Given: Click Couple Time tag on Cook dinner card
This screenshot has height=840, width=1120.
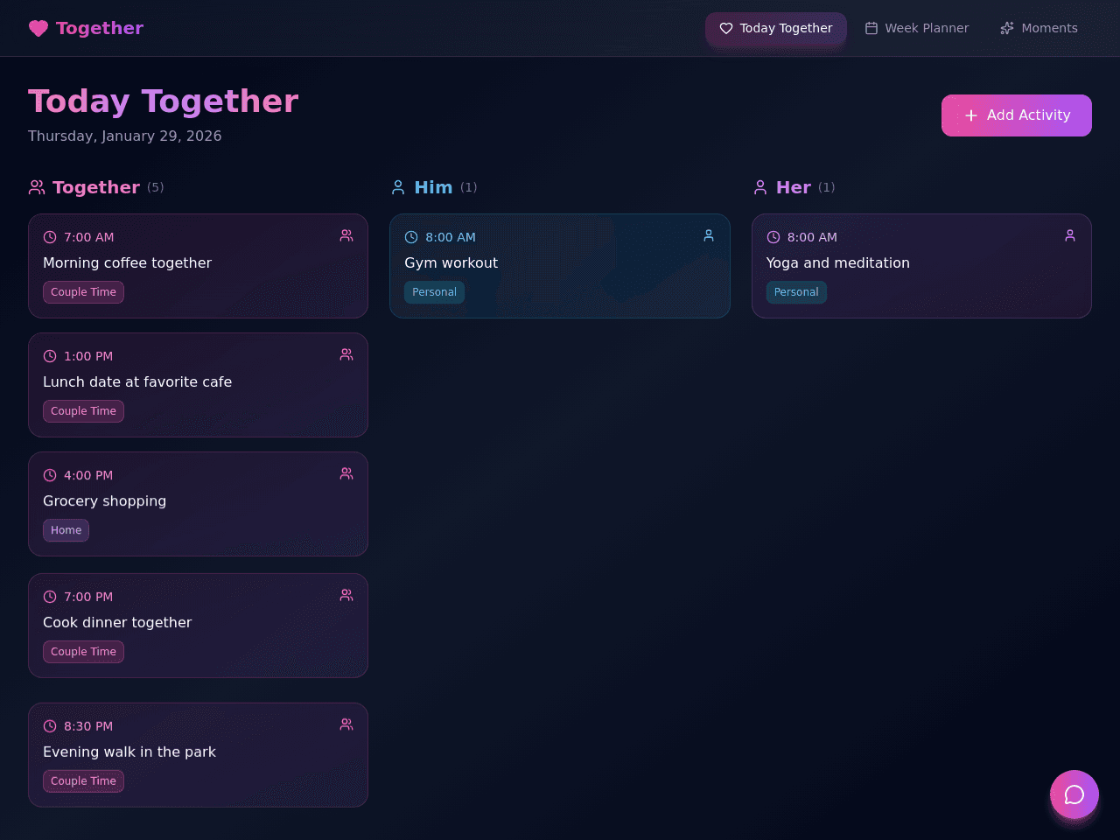Looking at the screenshot, I should click(x=83, y=652).
